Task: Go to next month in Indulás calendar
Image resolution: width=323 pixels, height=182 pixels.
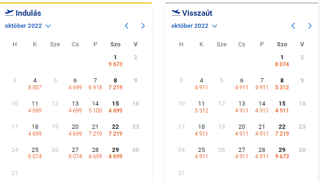Action: (143, 26)
